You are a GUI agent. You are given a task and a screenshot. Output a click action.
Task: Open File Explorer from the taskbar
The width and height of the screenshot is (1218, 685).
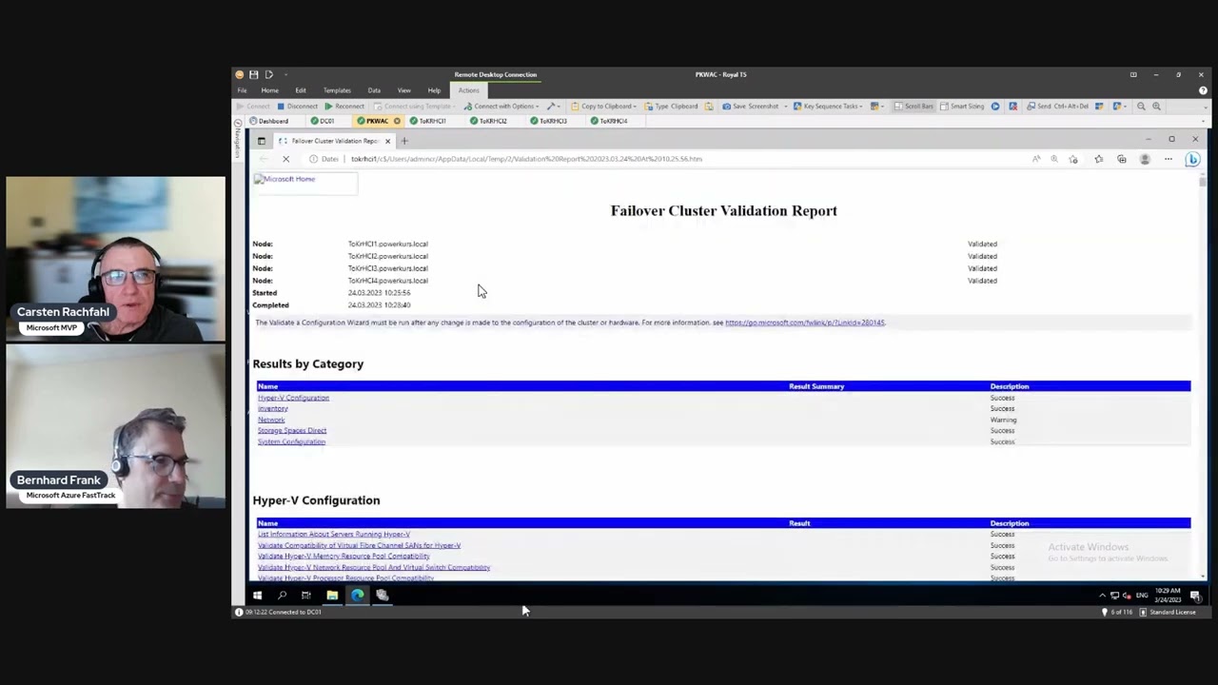pyautogui.click(x=332, y=596)
